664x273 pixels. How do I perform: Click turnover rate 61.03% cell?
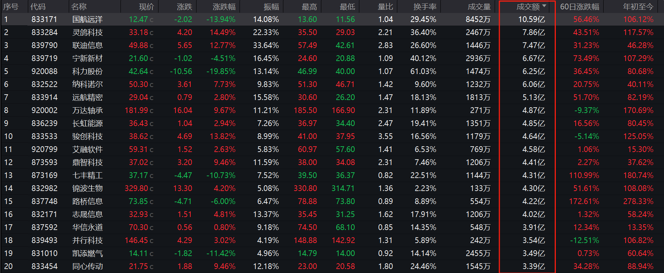423,71
